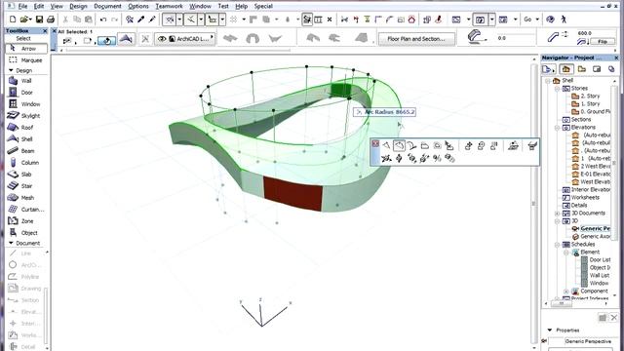Pick the Slab tool
This screenshot has width=624, height=351.
point(26,175)
